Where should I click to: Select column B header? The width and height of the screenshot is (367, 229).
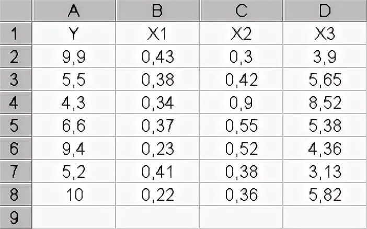pos(157,10)
